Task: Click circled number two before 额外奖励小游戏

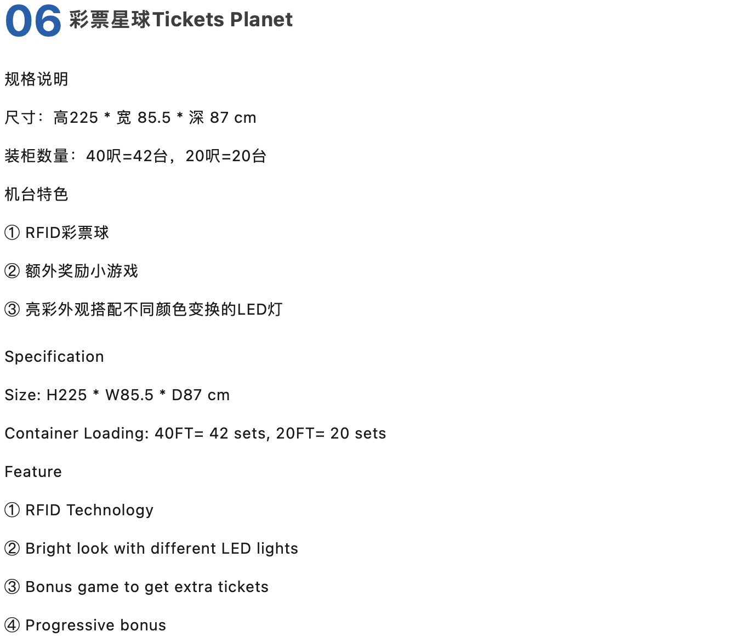Action: (x=12, y=271)
